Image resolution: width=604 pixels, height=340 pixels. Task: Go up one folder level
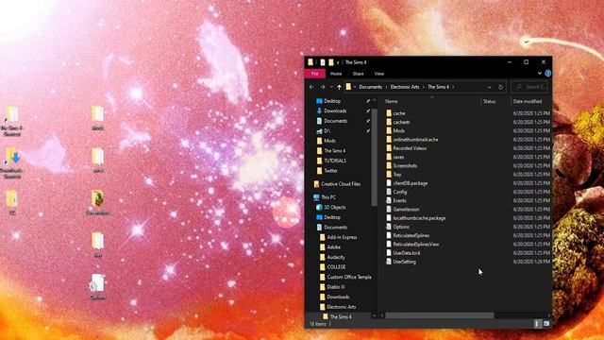(339, 87)
